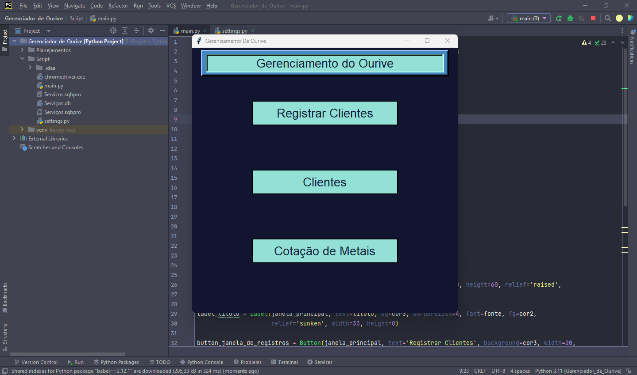Toggle the Structure tool window
The height and width of the screenshot is (375, 637).
tap(5, 332)
